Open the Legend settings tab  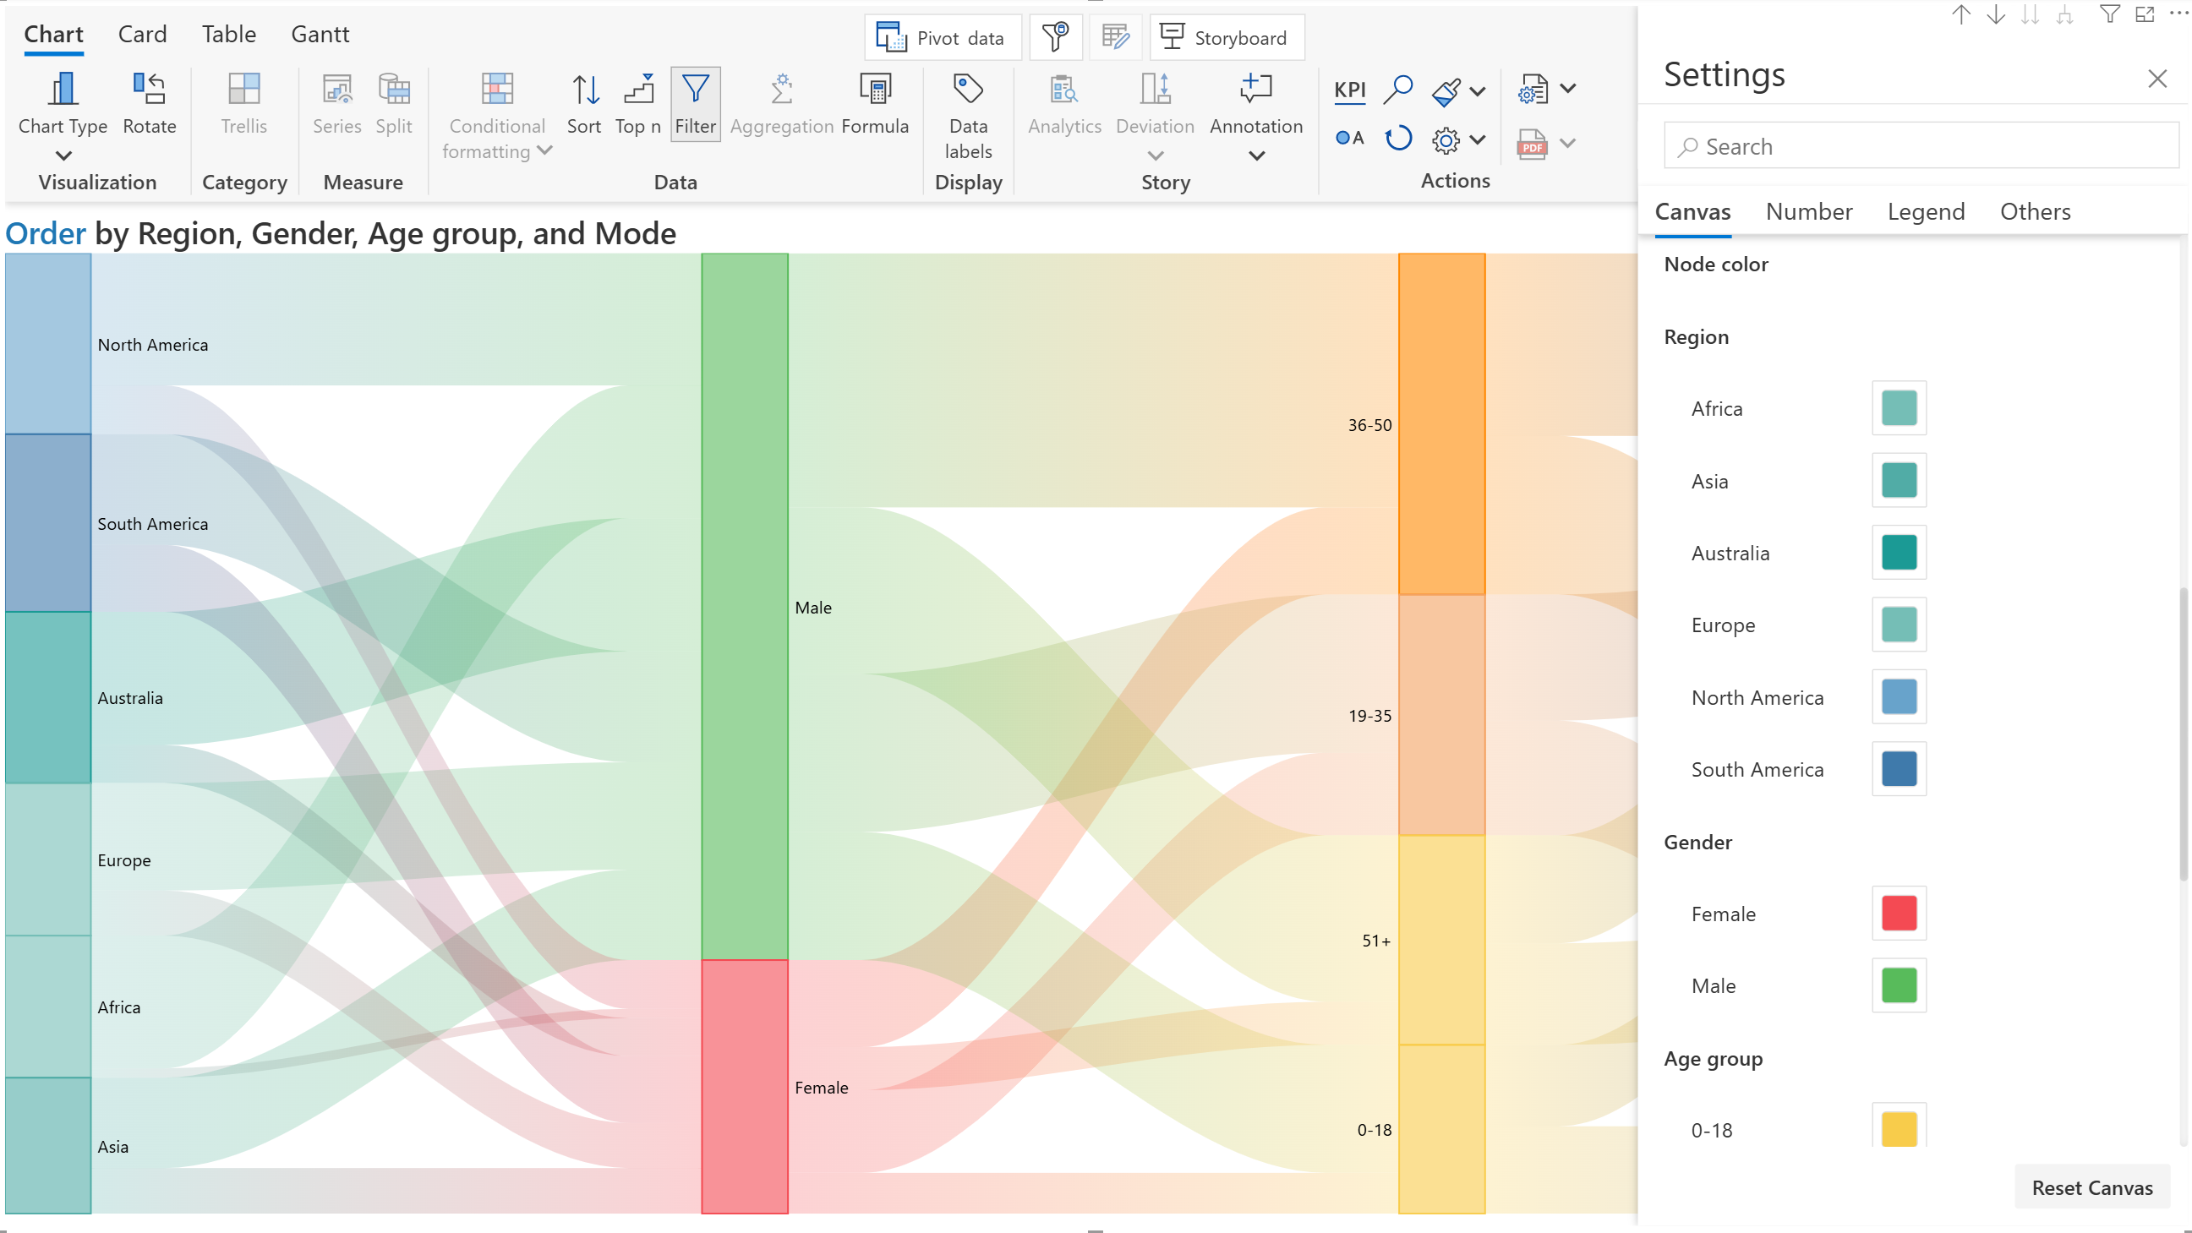[1925, 211]
